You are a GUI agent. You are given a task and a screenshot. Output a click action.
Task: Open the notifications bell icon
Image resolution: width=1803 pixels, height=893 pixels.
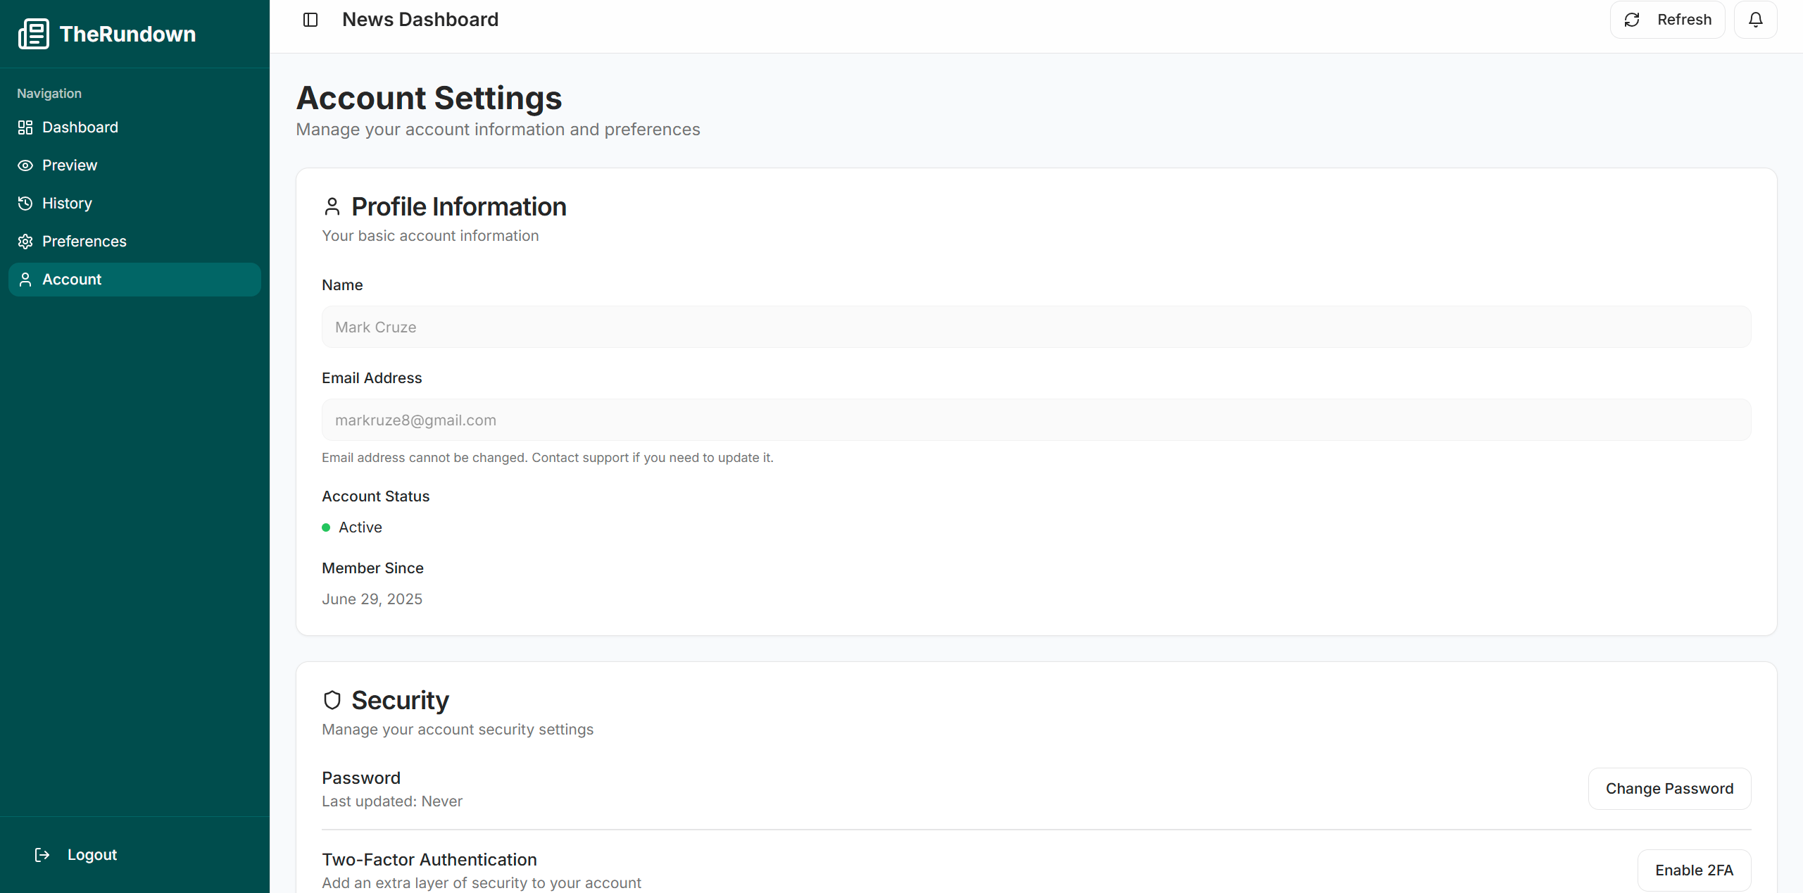(x=1755, y=20)
